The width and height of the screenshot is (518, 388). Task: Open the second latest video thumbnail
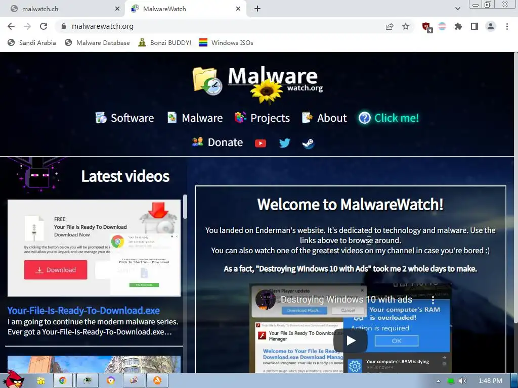click(x=94, y=364)
